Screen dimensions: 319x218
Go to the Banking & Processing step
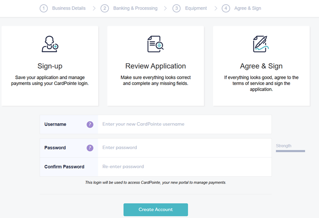pos(135,8)
